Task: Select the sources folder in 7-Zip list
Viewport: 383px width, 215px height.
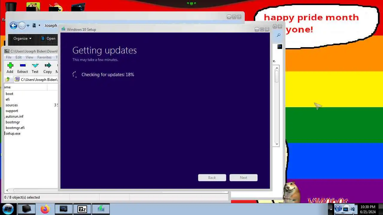Action: coord(12,105)
